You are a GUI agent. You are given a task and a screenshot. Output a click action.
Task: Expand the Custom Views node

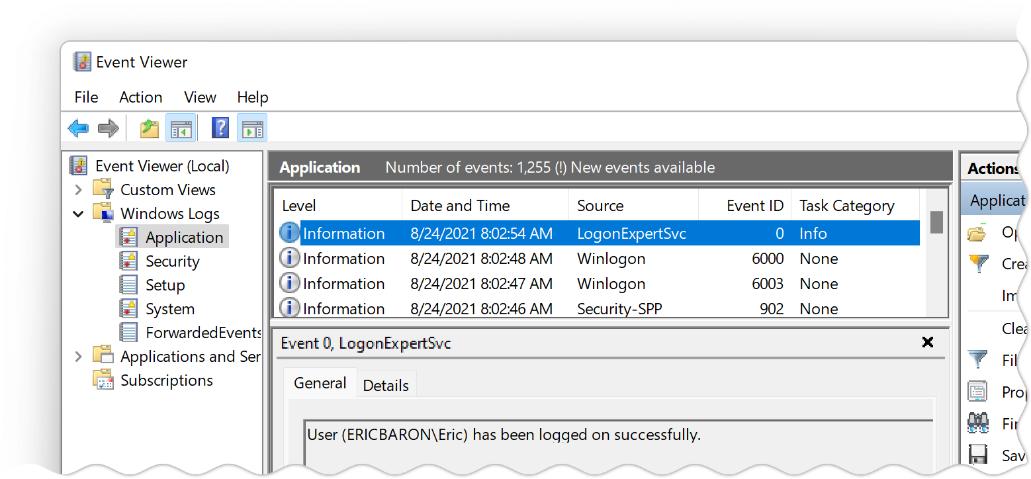click(x=78, y=190)
